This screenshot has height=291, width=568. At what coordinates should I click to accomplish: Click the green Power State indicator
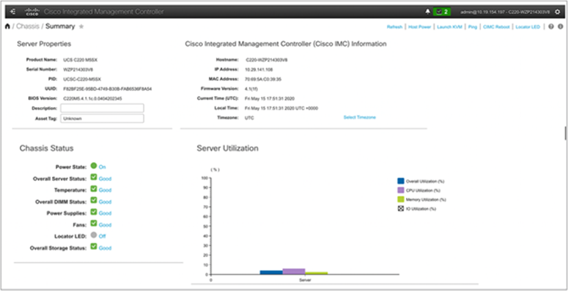pyautogui.click(x=94, y=166)
